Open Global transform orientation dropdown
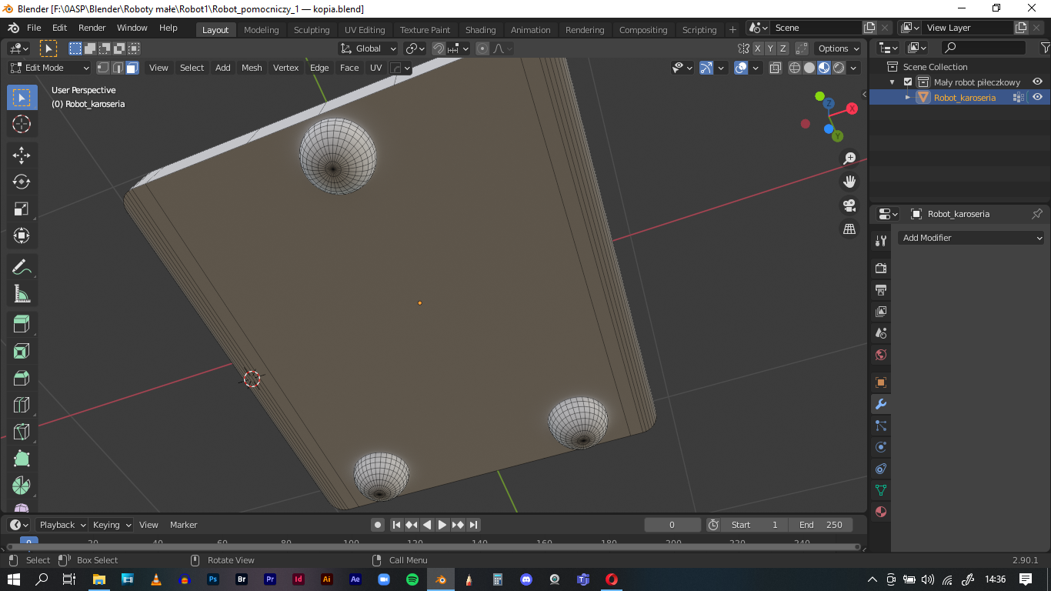The height and width of the screenshot is (591, 1051). click(x=369, y=48)
